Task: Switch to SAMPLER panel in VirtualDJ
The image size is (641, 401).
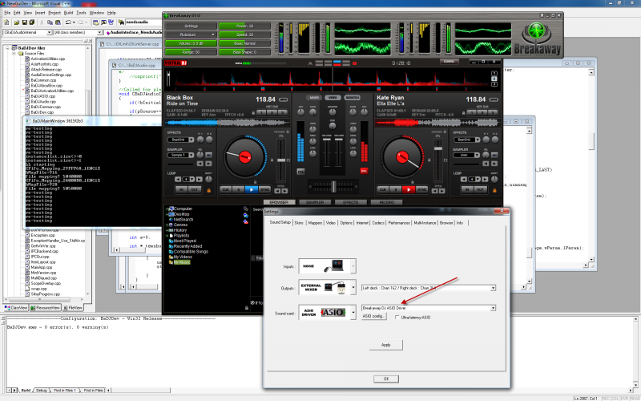Action: [315, 202]
